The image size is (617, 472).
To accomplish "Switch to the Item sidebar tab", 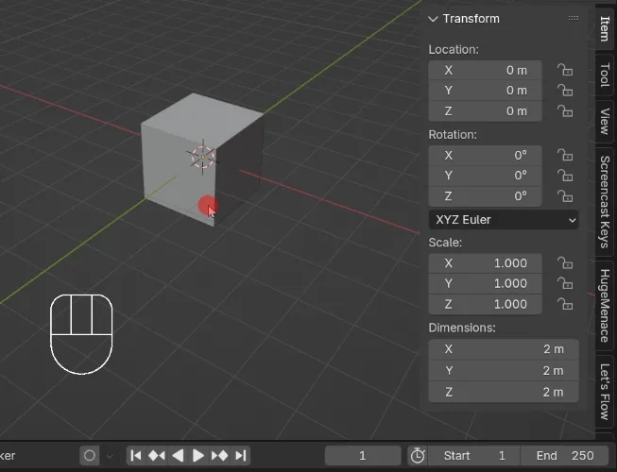I will (x=605, y=28).
